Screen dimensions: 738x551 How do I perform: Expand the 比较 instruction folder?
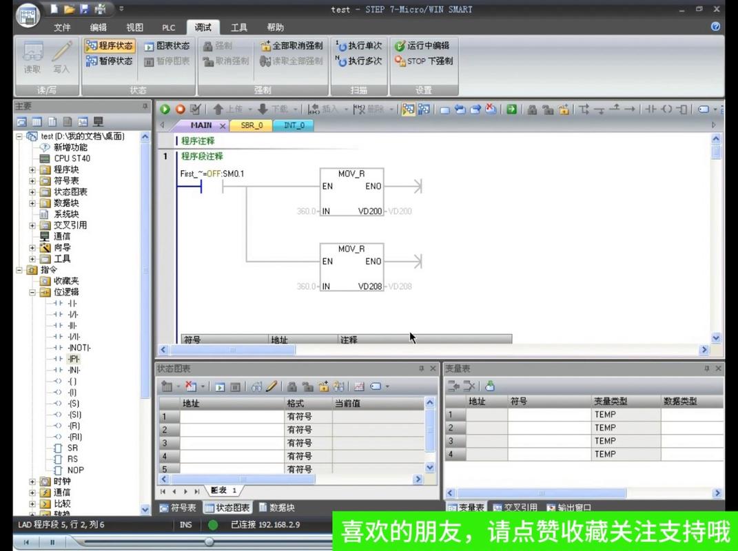pyautogui.click(x=32, y=504)
